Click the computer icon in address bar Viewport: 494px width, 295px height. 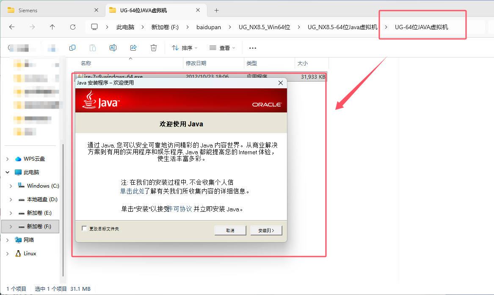point(94,27)
